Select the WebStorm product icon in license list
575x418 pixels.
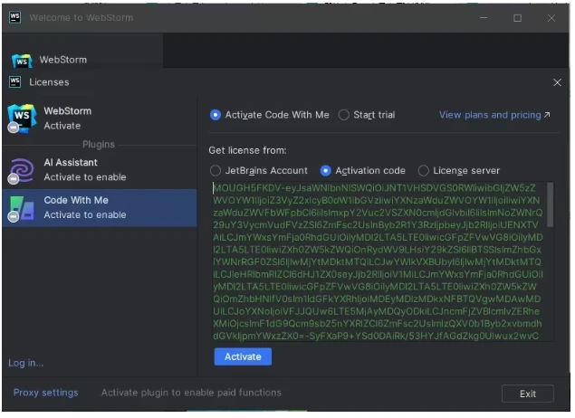pyautogui.click(x=22, y=119)
